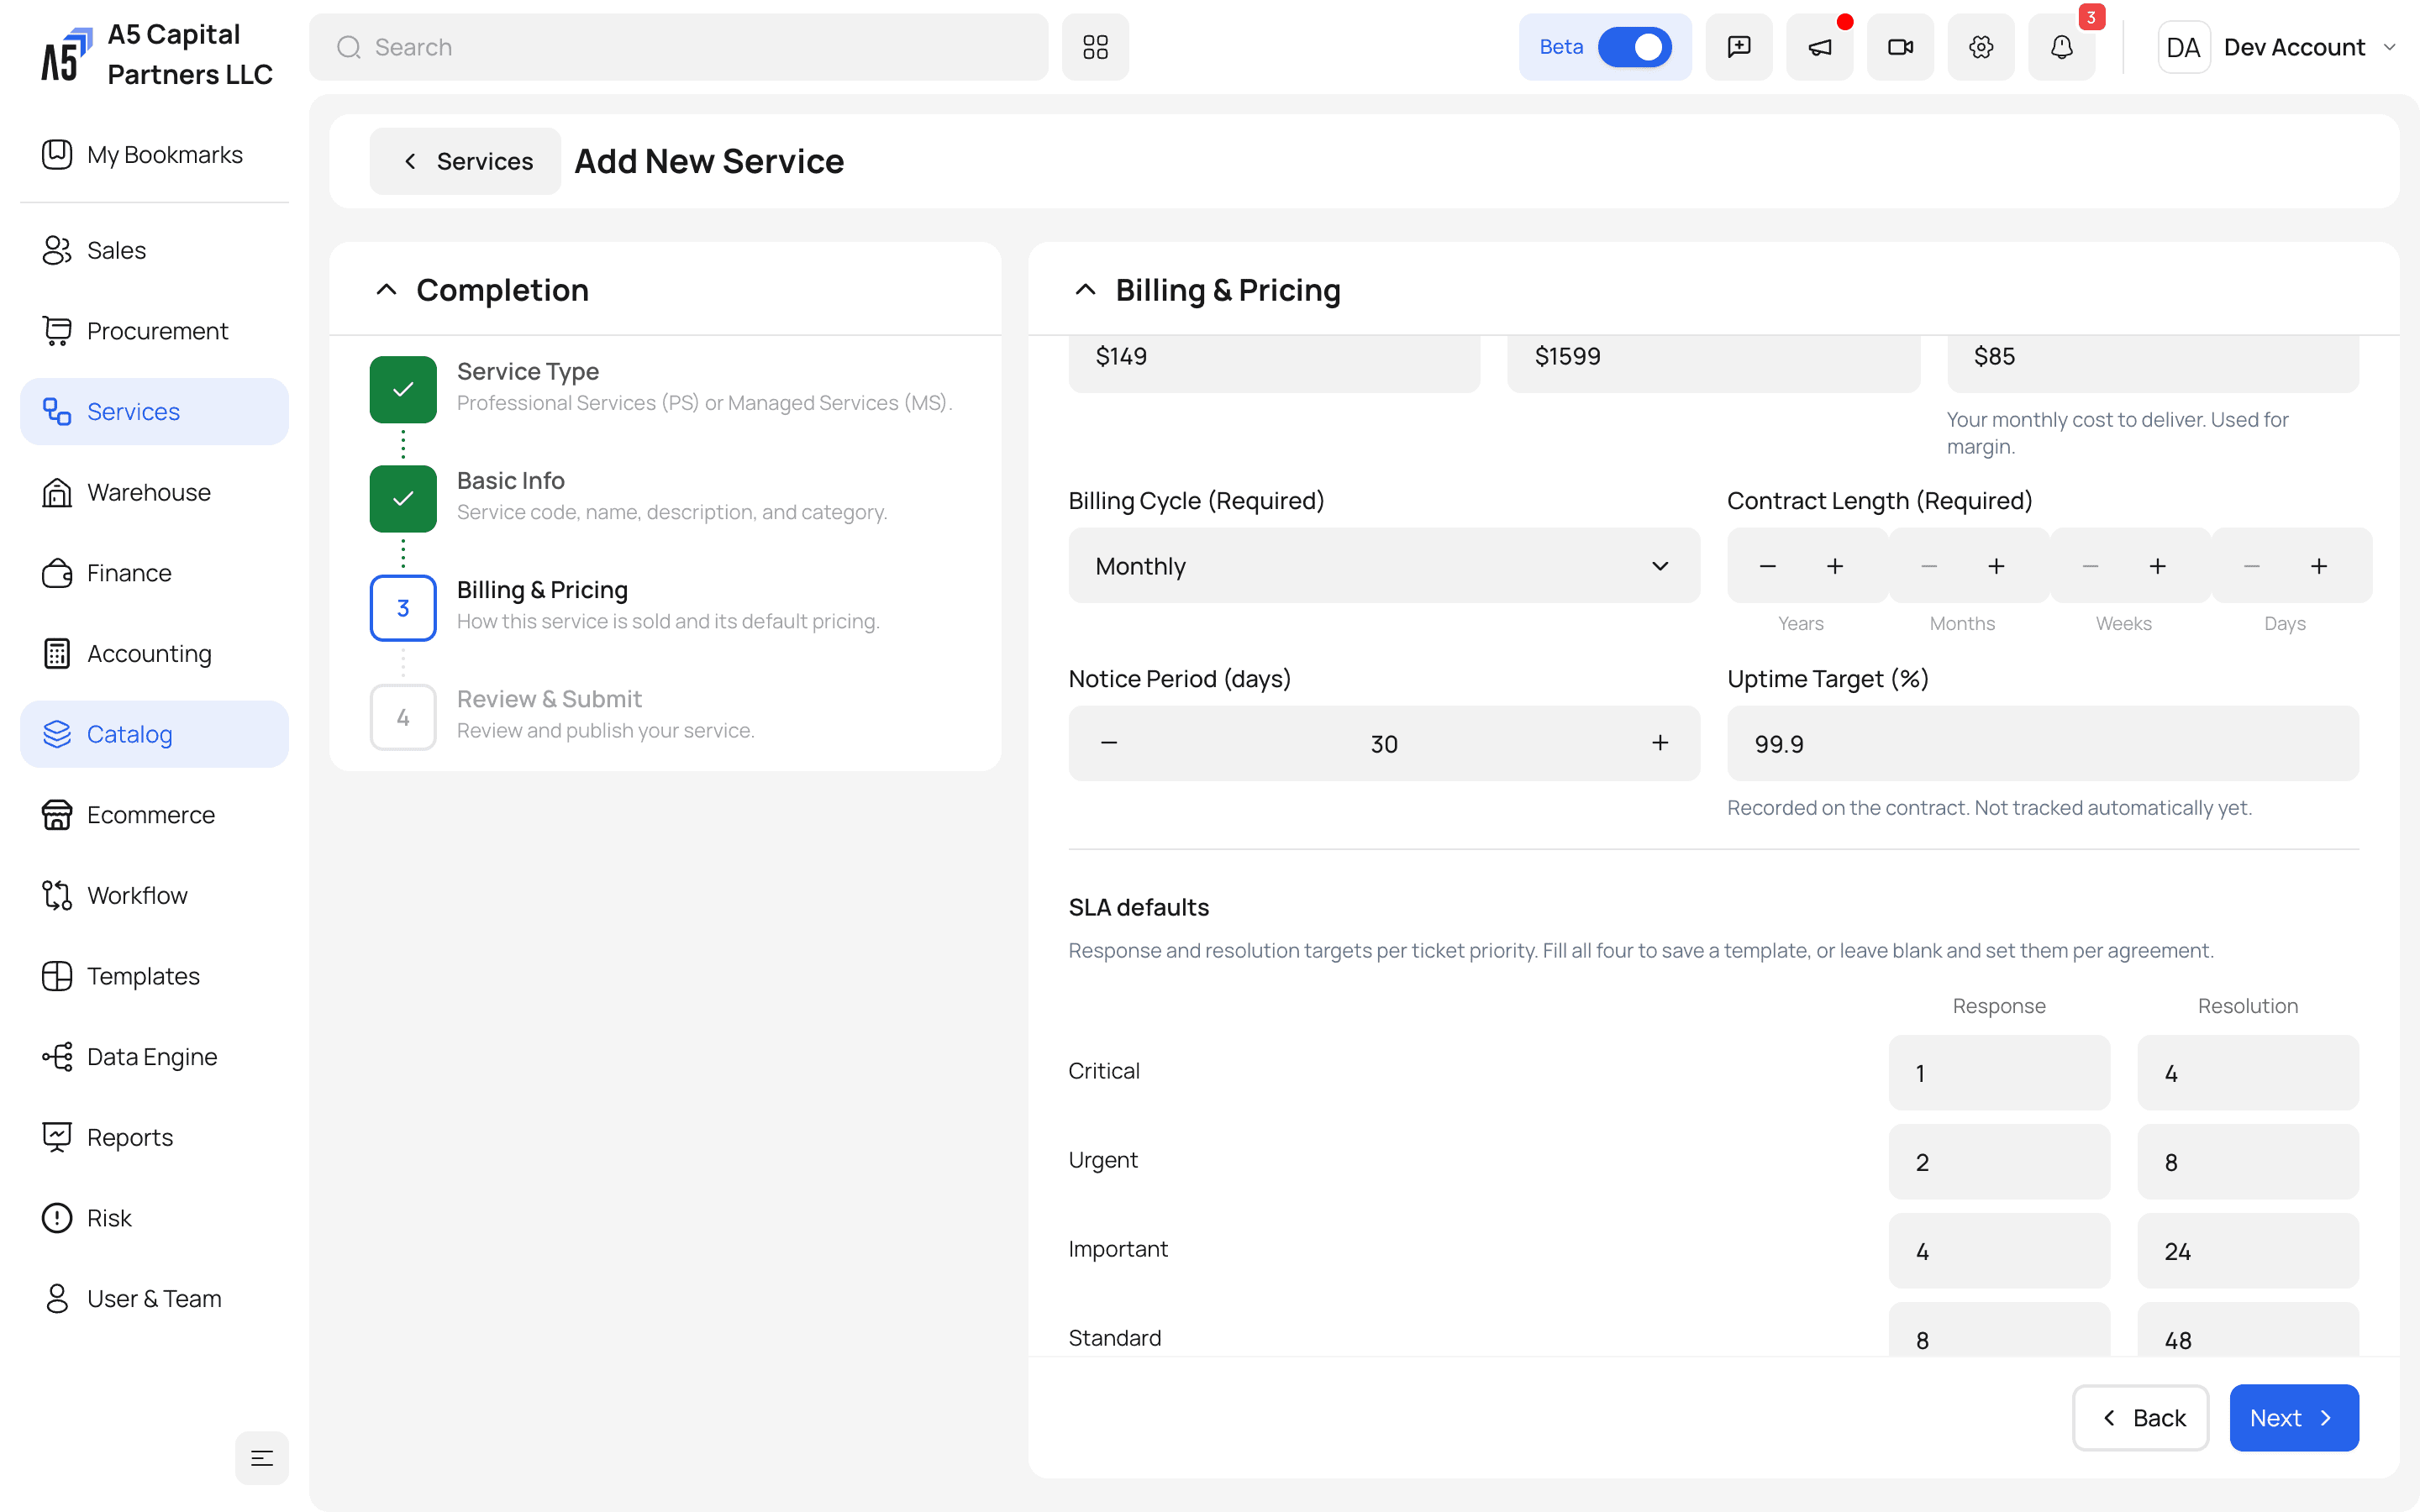Open the Dev Account menu

coord(2278,47)
